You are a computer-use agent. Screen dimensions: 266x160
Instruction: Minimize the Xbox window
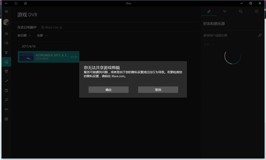pos(242,3)
